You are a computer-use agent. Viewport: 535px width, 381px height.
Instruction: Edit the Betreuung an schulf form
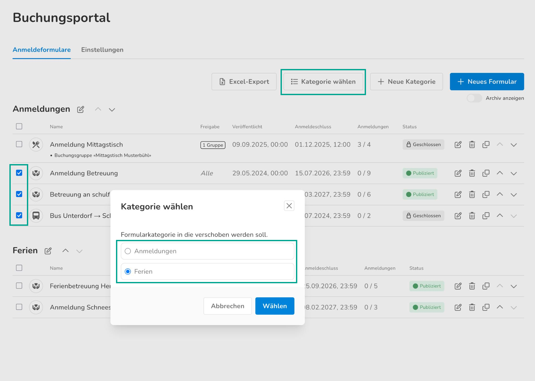point(458,194)
